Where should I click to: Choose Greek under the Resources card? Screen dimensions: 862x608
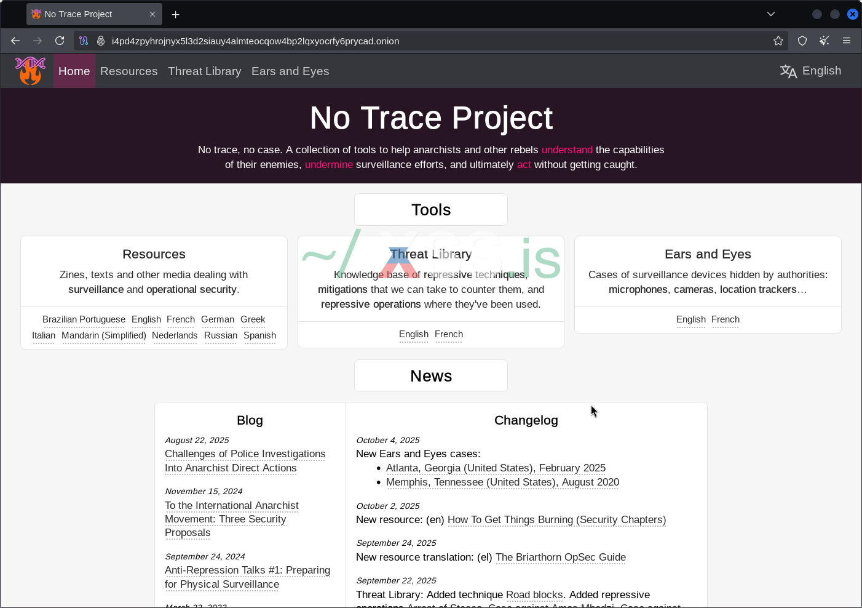[253, 319]
